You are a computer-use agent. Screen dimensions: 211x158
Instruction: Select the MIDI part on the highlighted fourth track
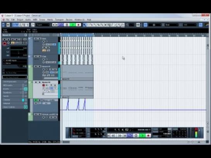(x=77, y=89)
